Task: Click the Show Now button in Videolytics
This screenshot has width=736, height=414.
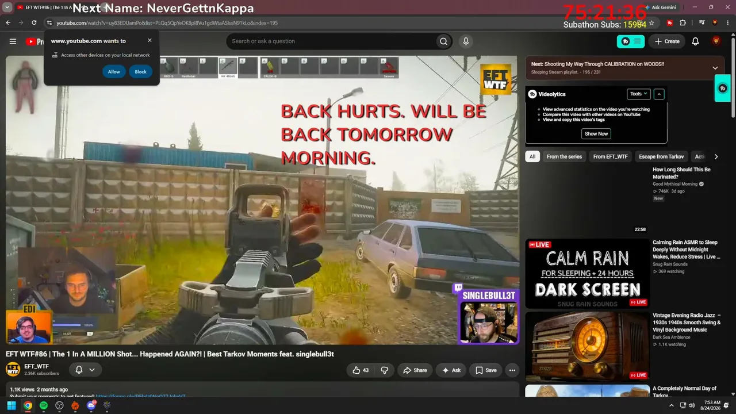Action: point(596,133)
